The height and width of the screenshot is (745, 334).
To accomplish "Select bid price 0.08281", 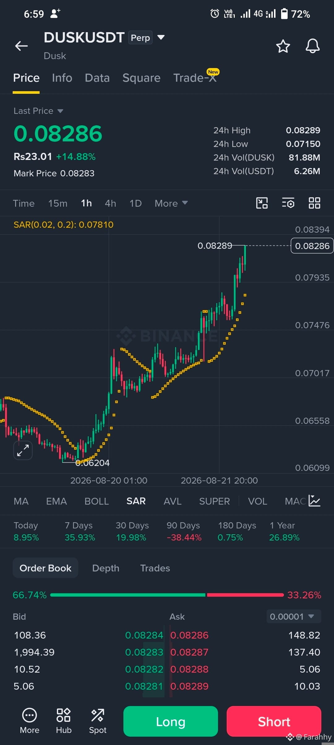I will click(x=144, y=686).
